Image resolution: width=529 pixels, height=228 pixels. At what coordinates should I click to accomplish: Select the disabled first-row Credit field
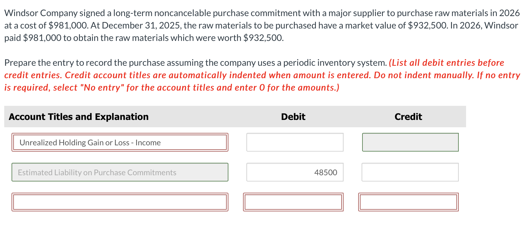(x=410, y=142)
